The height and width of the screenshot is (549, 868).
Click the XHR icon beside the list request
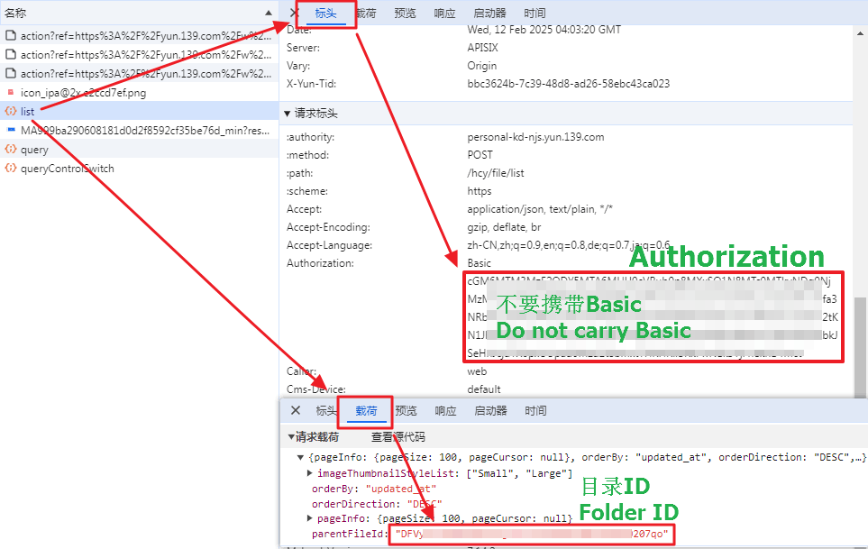click(11, 112)
